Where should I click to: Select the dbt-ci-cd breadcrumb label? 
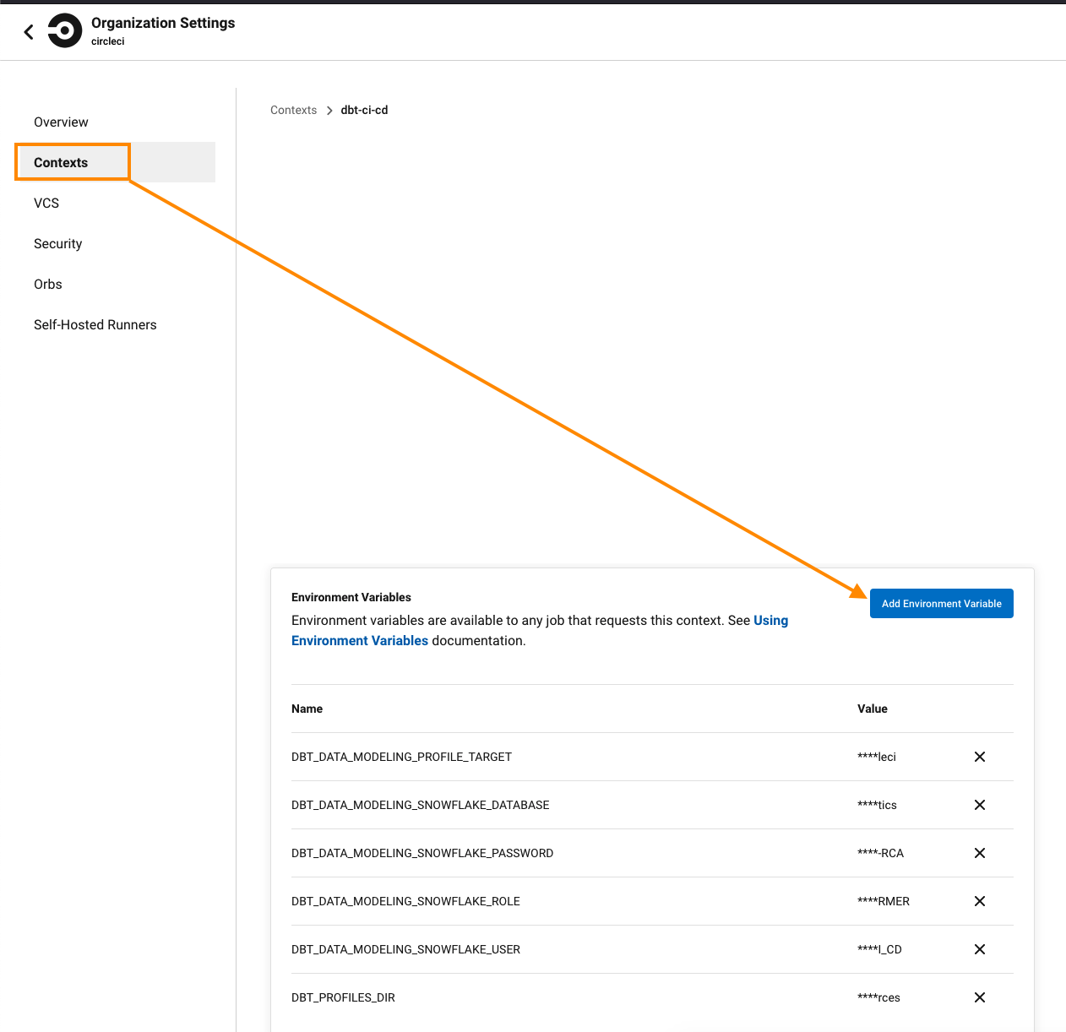point(364,110)
